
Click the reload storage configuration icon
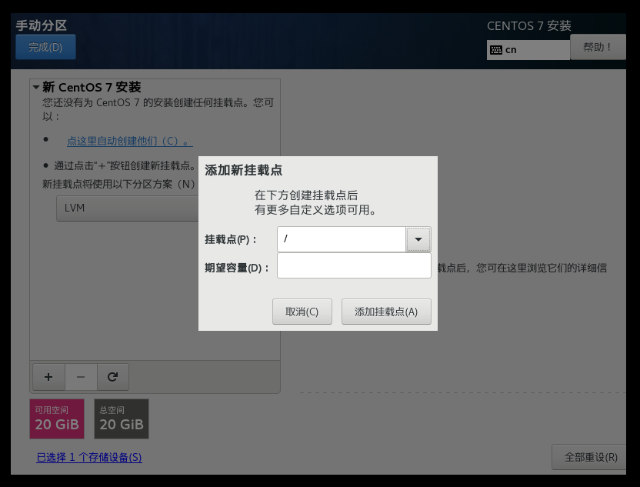[x=112, y=377]
